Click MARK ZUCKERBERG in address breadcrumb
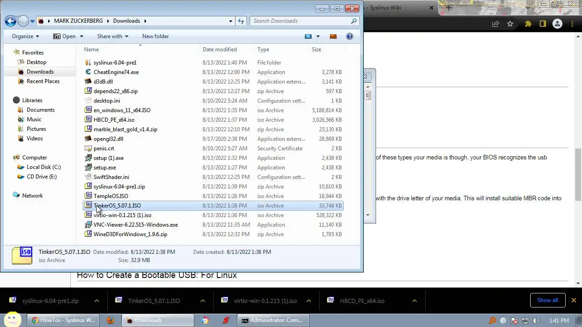 click(x=78, y=21)
